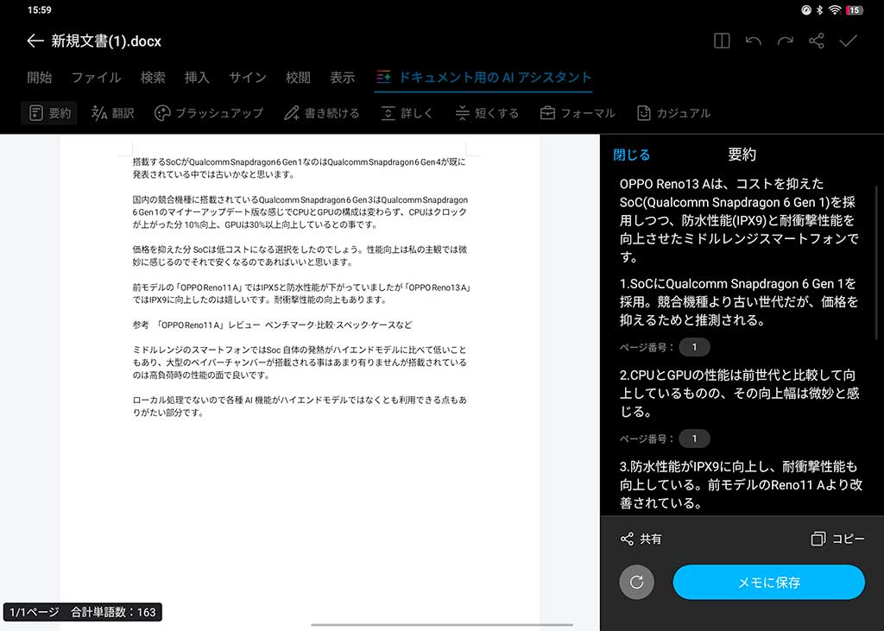Regenerate the summary with the refresh button
884x631 pixels.
pyautogui.click(x=636, y=582)
